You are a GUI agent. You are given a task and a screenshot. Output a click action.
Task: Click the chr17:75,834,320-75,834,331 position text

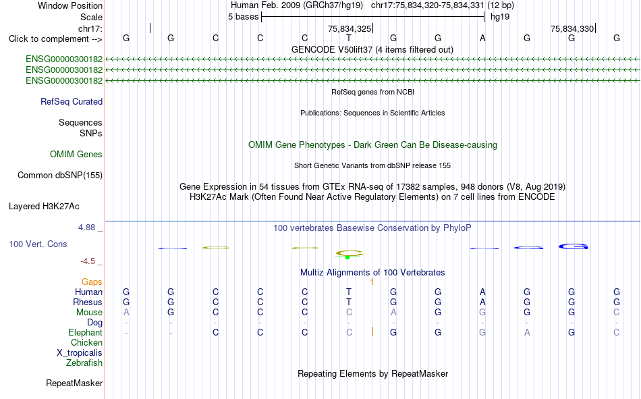click(x=427, y=5)
